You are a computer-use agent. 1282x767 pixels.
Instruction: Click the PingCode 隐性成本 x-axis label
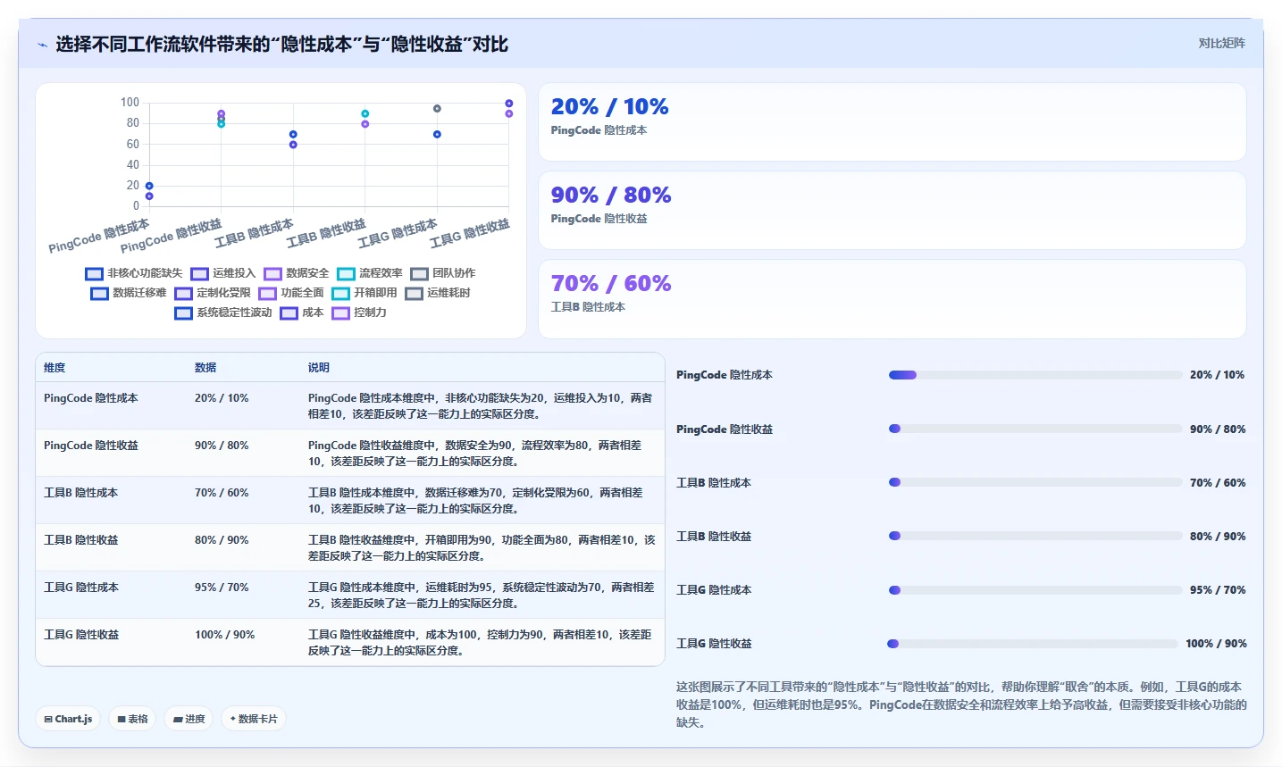pyautogui.click(x=99, y=236)
